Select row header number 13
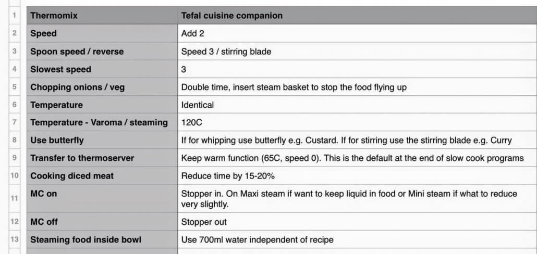This screenshot has width=537, height=254. point(14,239)
